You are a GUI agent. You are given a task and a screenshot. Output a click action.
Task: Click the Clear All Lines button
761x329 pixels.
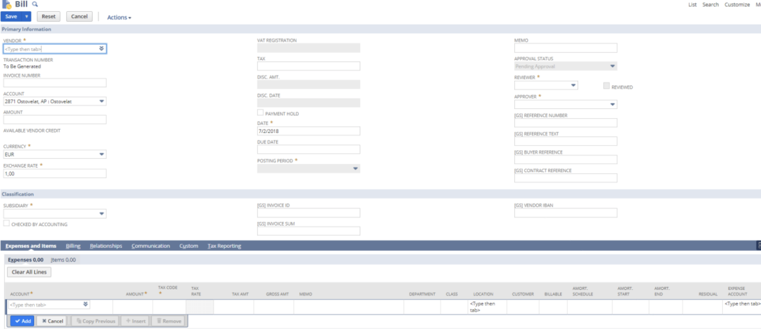30,271
